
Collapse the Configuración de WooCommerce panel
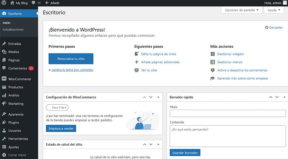(158, 97)
